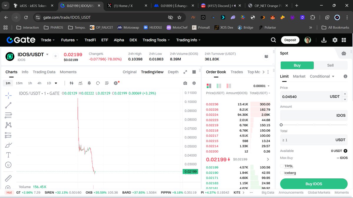The image size is (353, 198).
Task: Show asks only order book view
Action: pyautogui.click(x=229, y=86)
